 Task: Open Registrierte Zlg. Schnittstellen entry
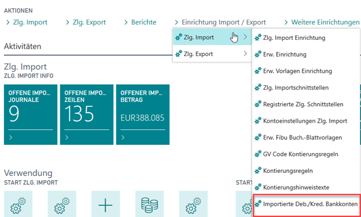pyautogui.click(x=306, y=104)
